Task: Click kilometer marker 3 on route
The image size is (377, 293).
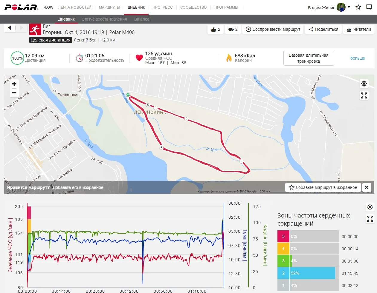Action: click(241, 161)
